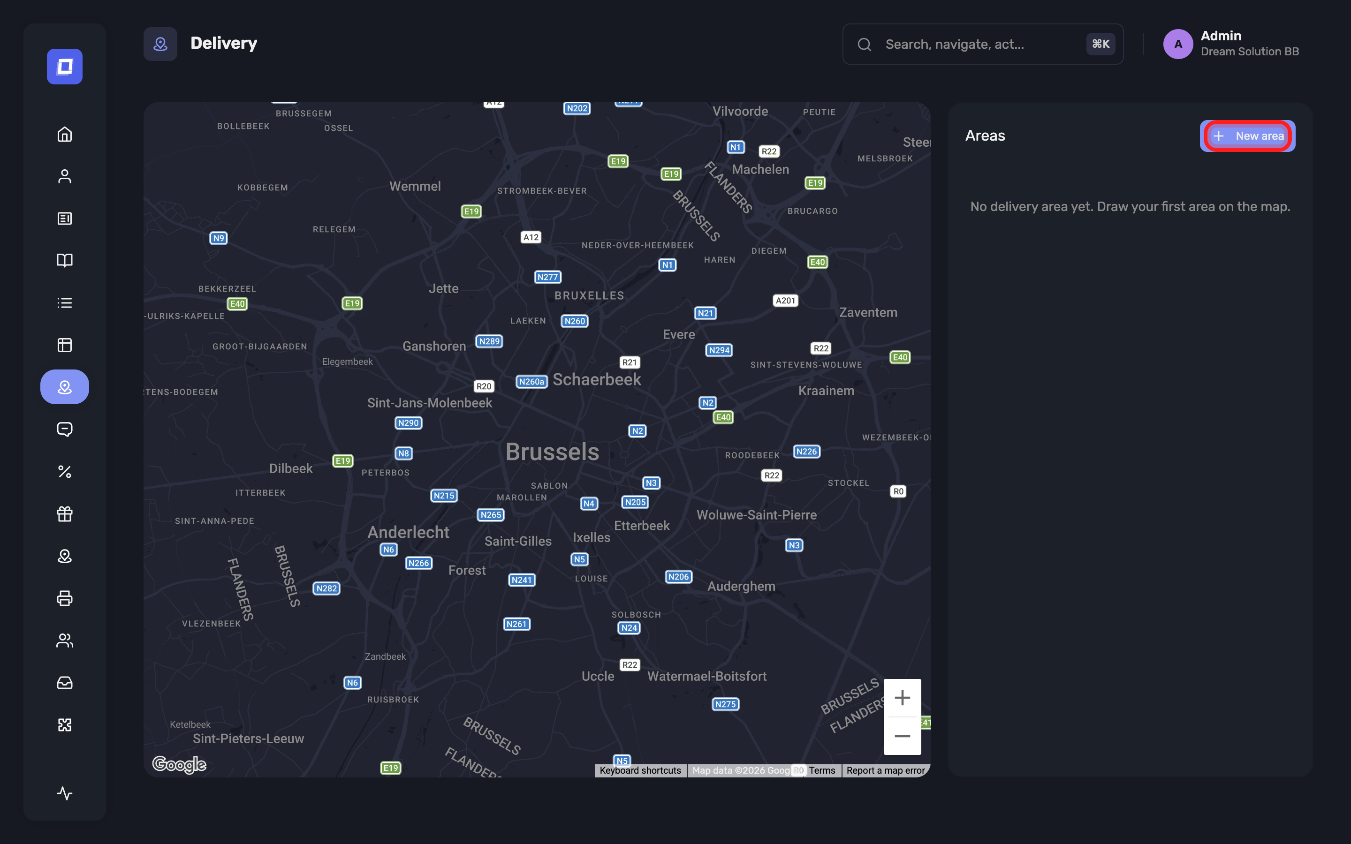1351x844 pixels.
Task: Open the multiple users team icon
Action: (65, 640)
